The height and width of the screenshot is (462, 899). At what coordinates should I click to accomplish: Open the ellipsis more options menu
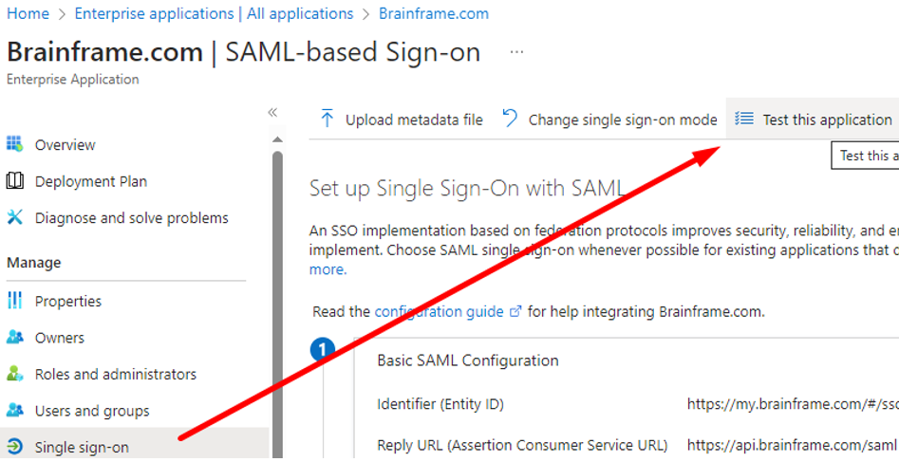[516, 52]
